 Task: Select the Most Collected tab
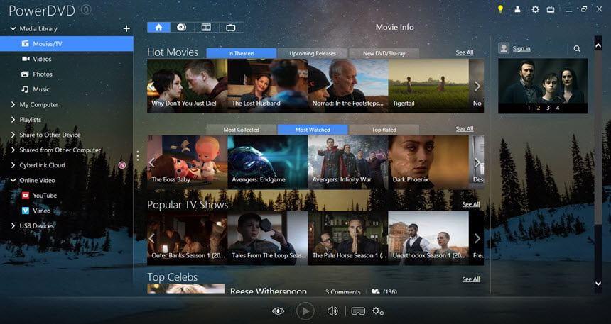point(242,130)
